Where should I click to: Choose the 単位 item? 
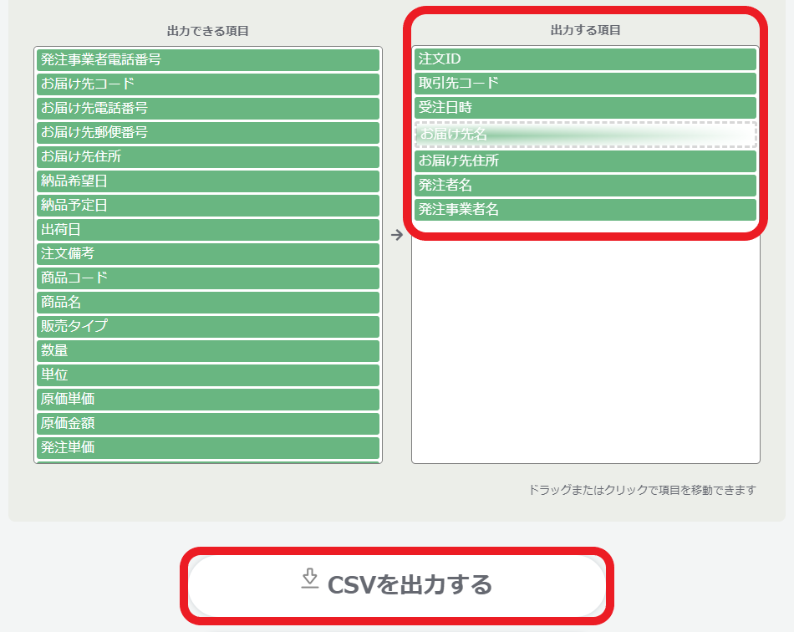(207, 375)
